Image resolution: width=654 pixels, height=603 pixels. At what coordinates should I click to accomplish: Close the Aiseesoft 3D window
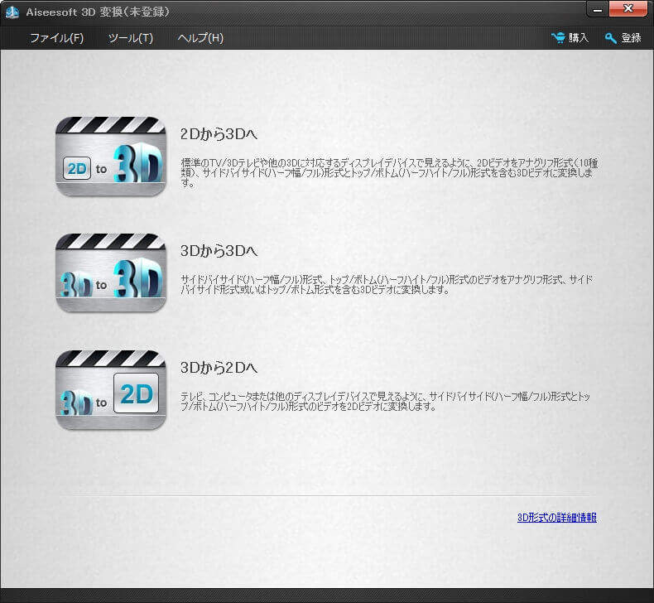628,9
